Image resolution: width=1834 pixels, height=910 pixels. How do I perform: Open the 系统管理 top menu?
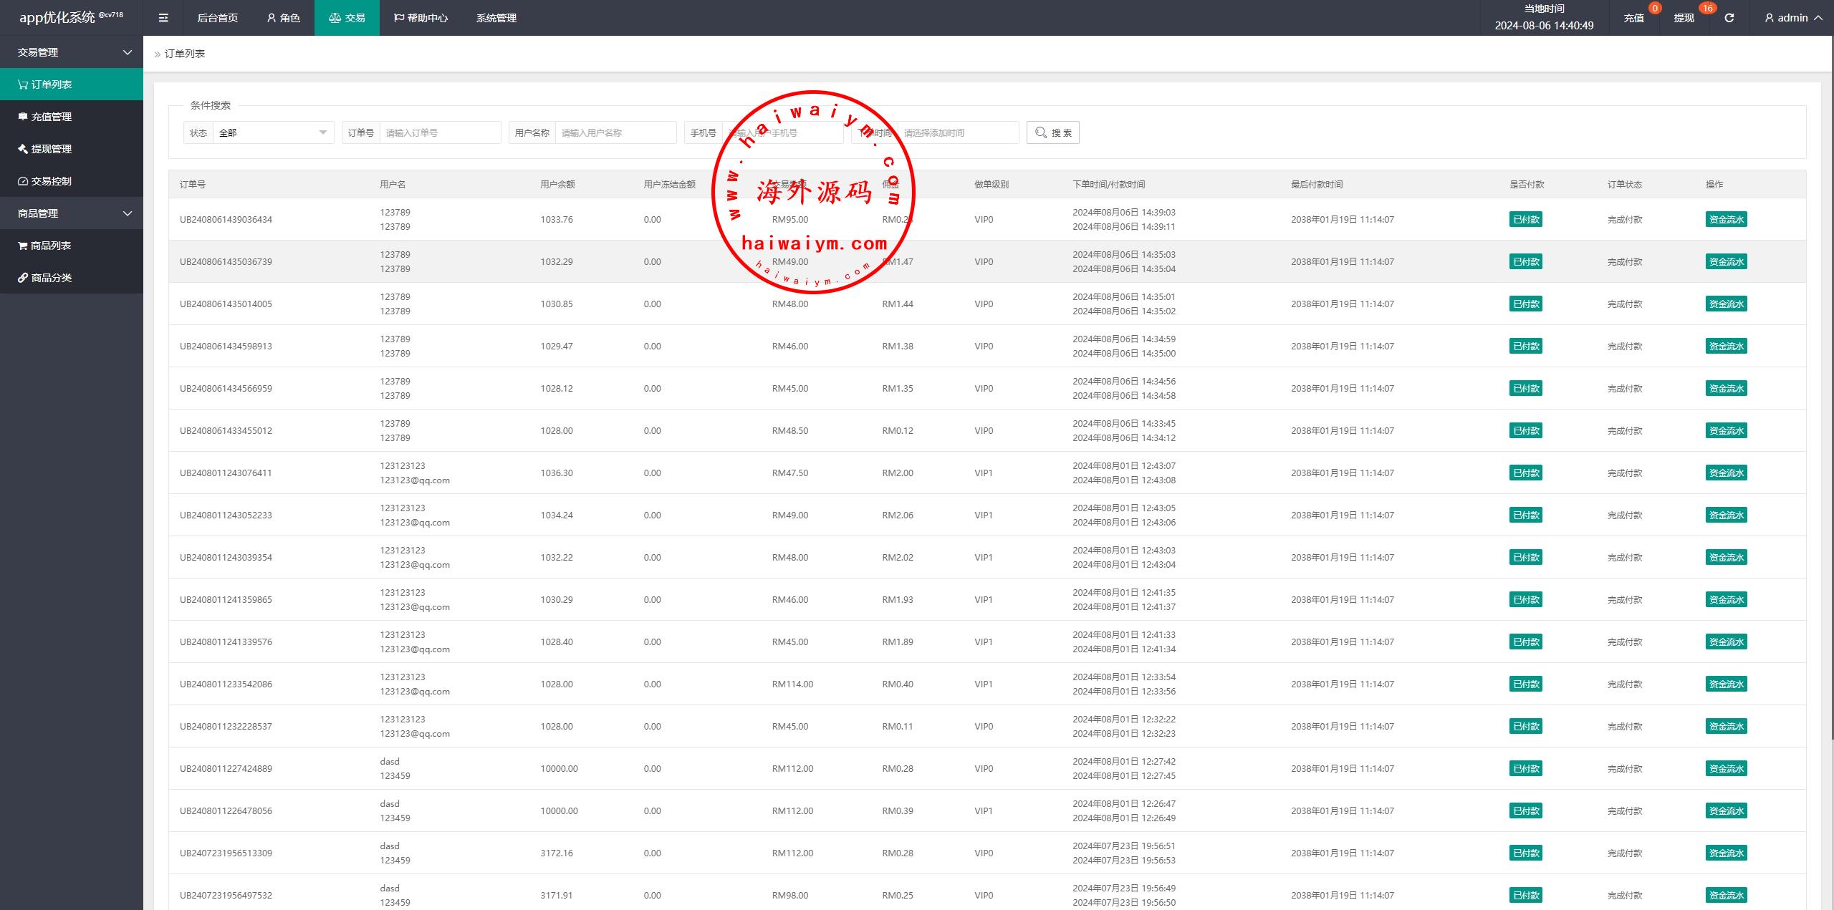(x=496, y=18)
